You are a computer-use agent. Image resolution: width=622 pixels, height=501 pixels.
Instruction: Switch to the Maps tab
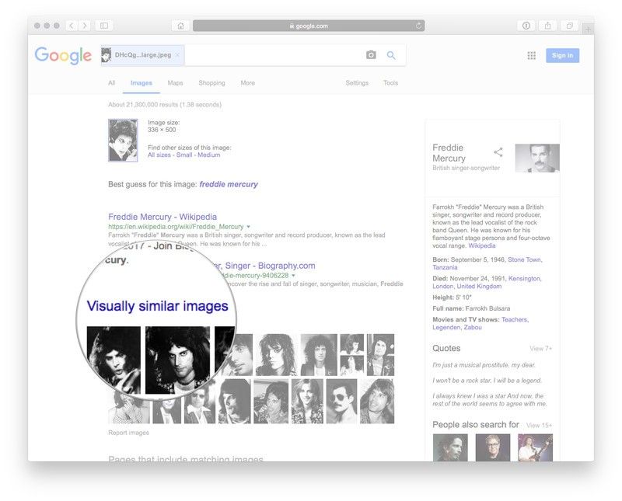pos(174,83)
